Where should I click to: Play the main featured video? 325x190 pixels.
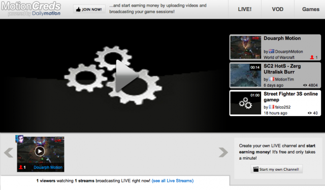click(x=127, y=75)
